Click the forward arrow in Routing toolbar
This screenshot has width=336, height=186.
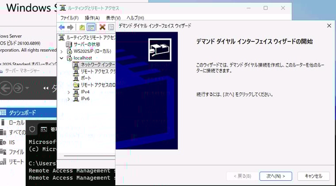pyautogui.click(x=70, y=27)
